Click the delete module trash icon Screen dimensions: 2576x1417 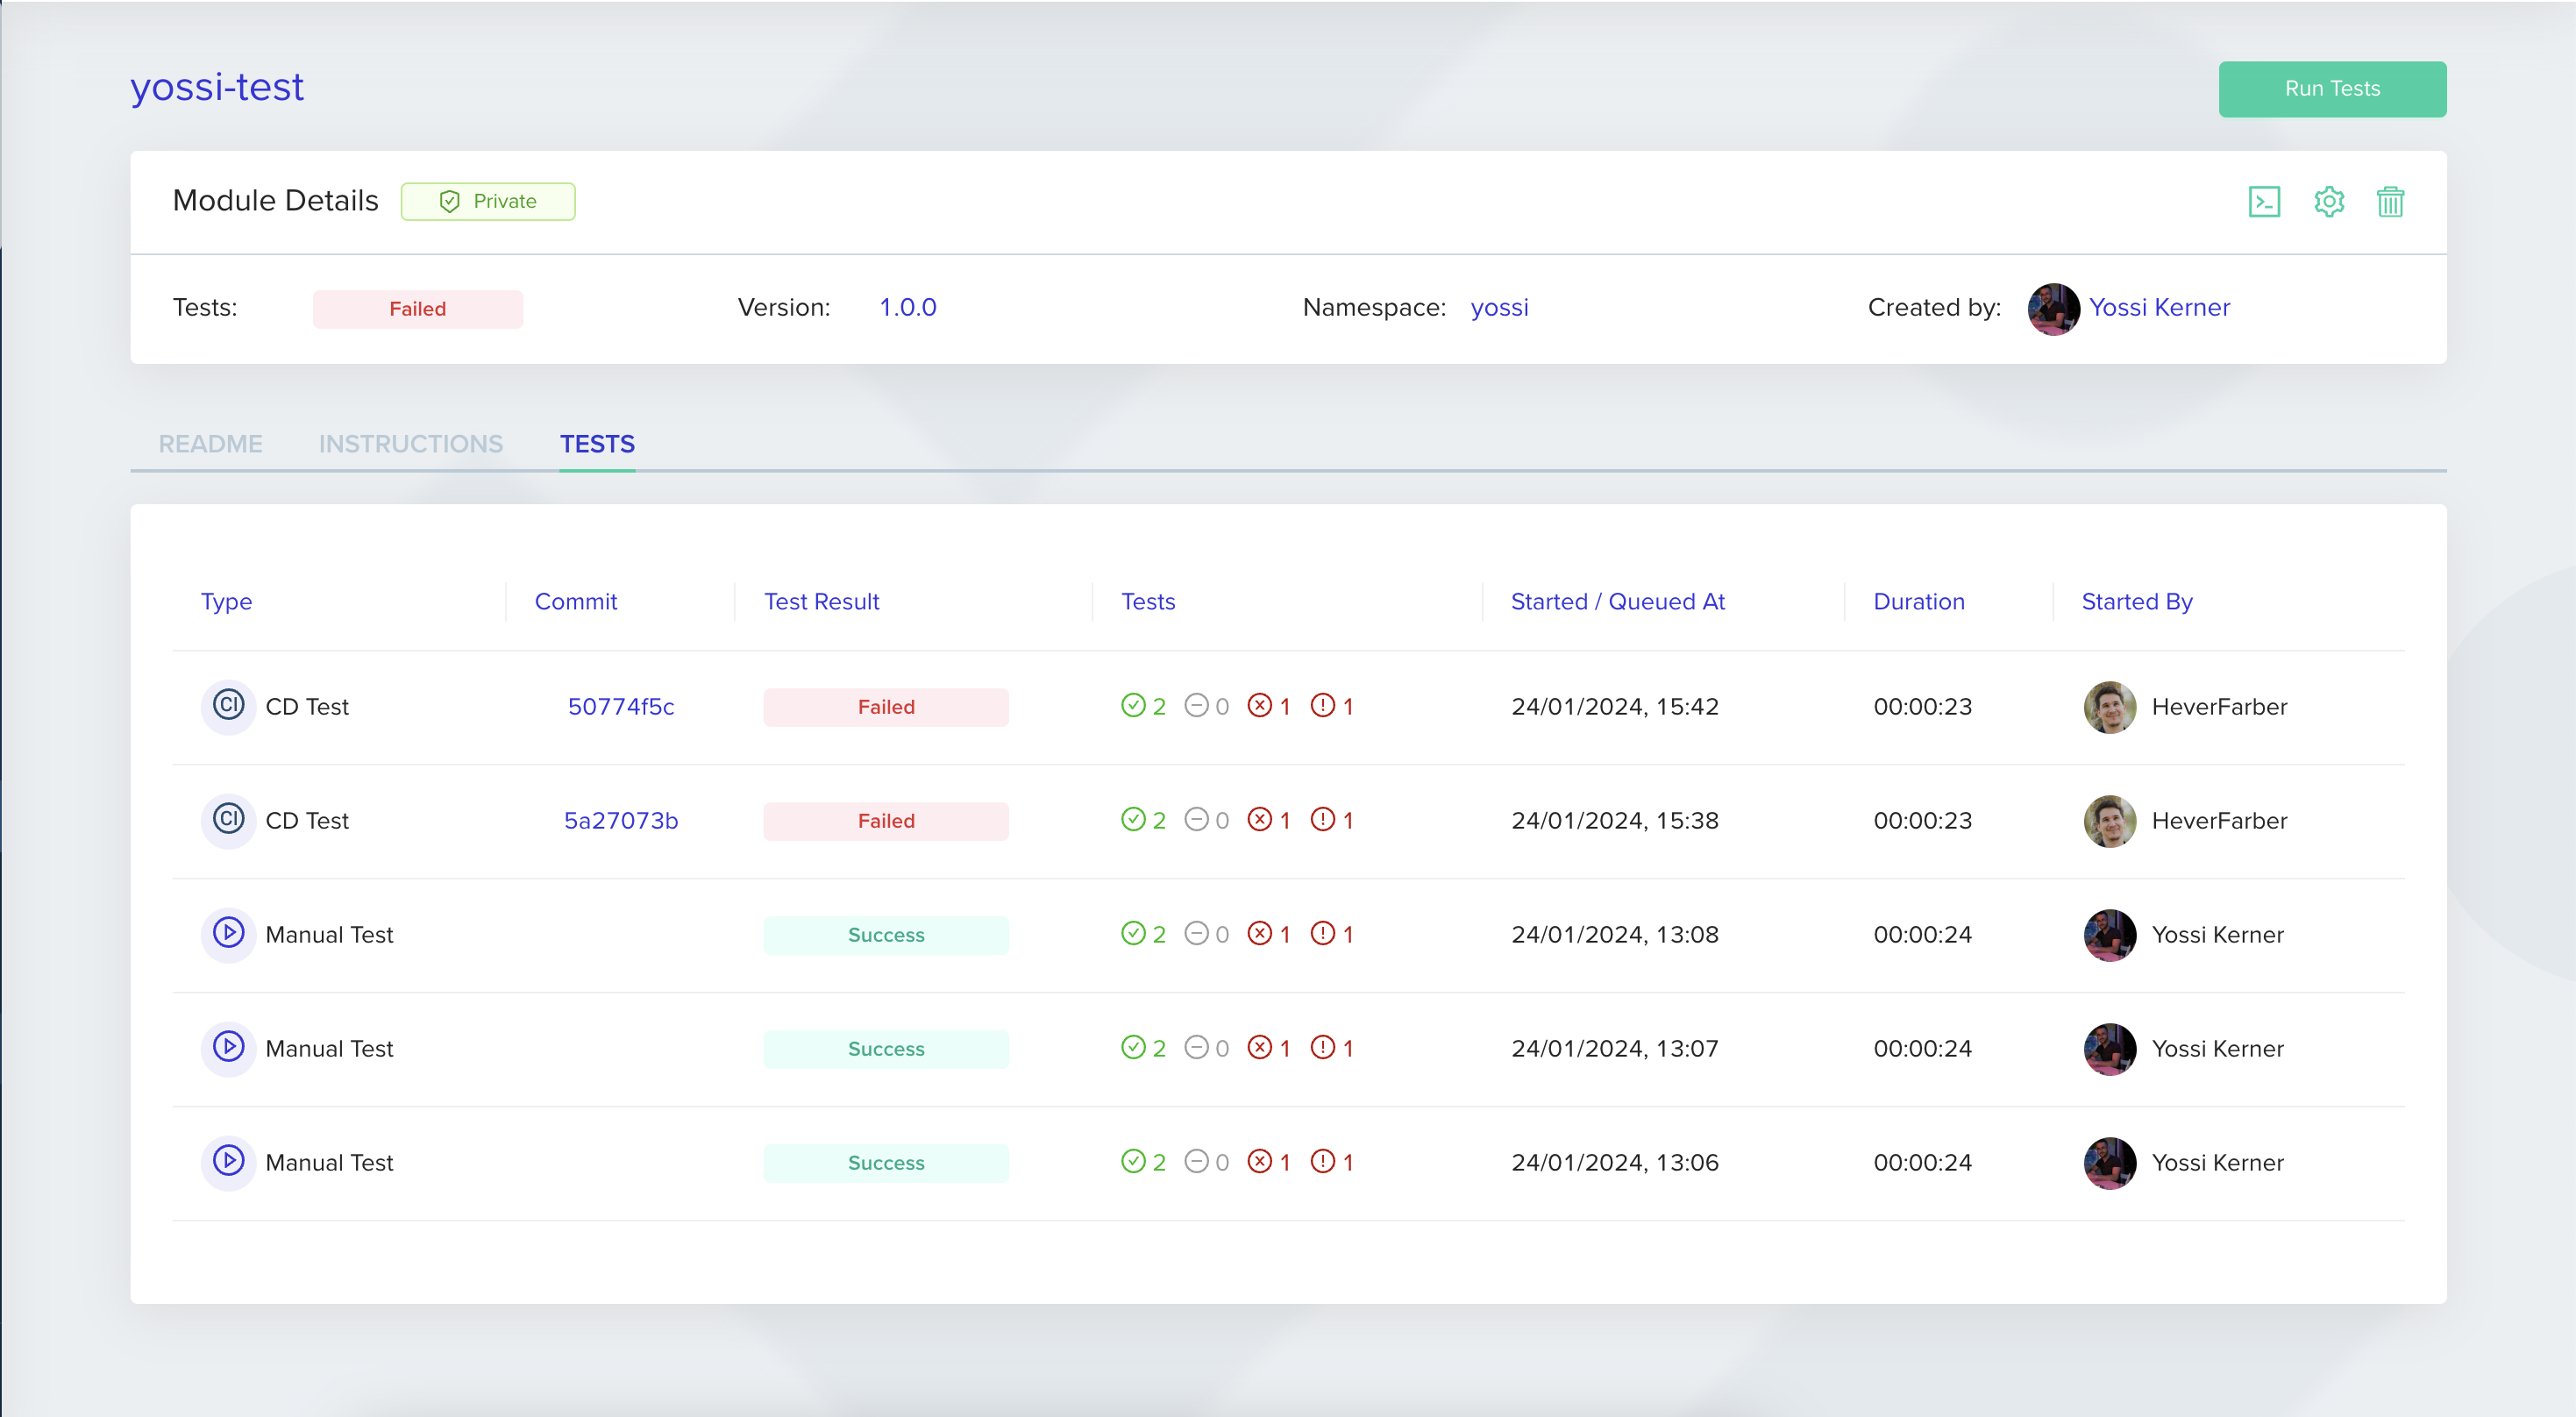pyautogui.click(x=2390, y=202)
